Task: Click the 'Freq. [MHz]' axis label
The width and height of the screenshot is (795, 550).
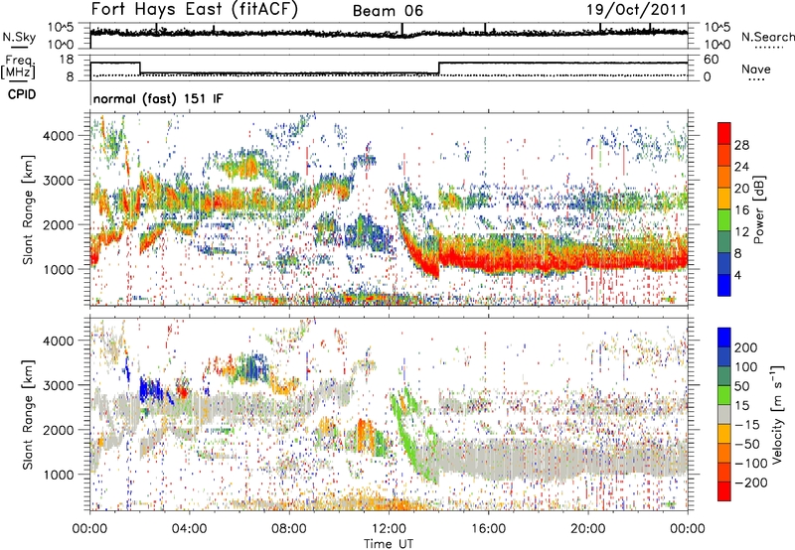Action: (18, 67)
